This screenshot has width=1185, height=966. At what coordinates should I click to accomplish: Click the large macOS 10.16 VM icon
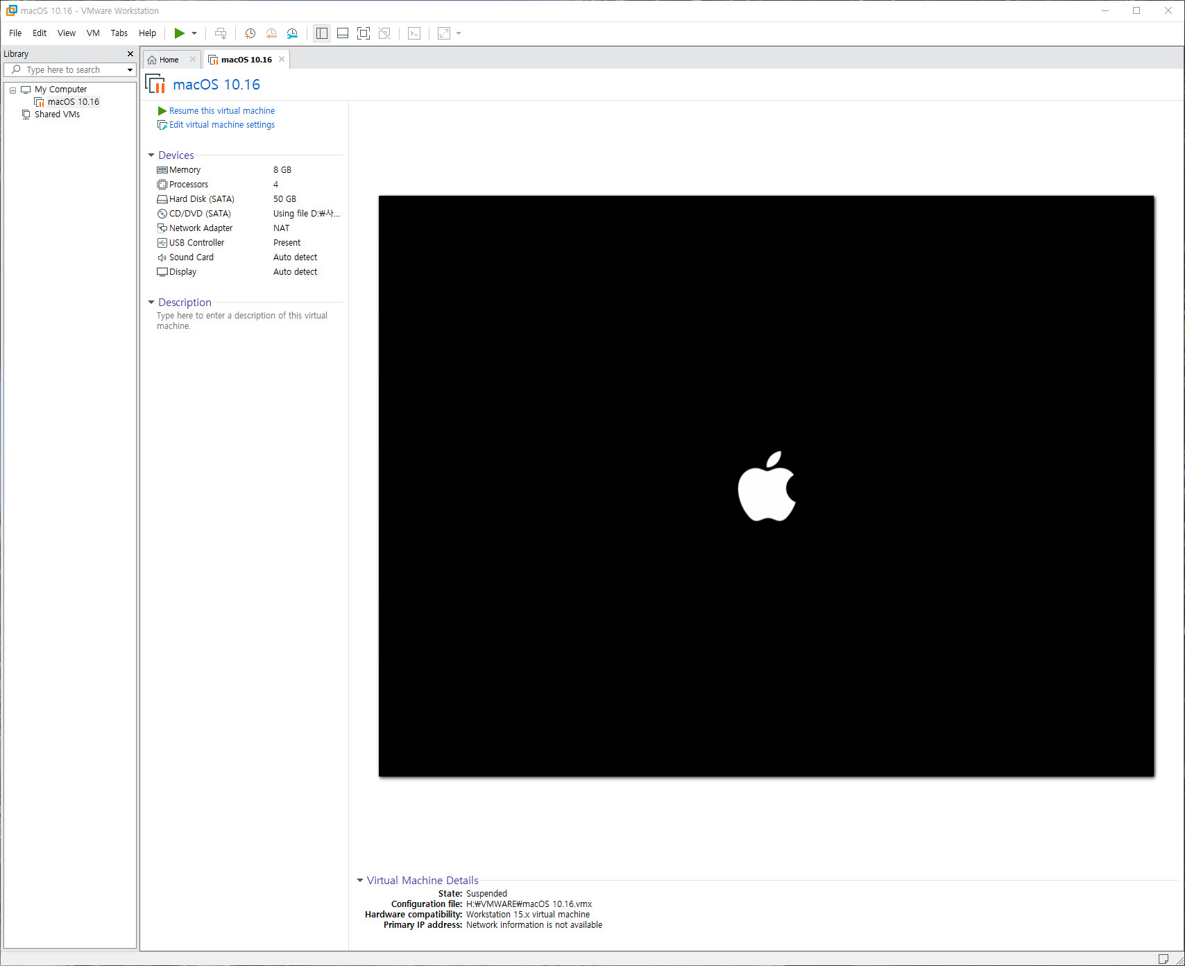click(x=155, y=84)
